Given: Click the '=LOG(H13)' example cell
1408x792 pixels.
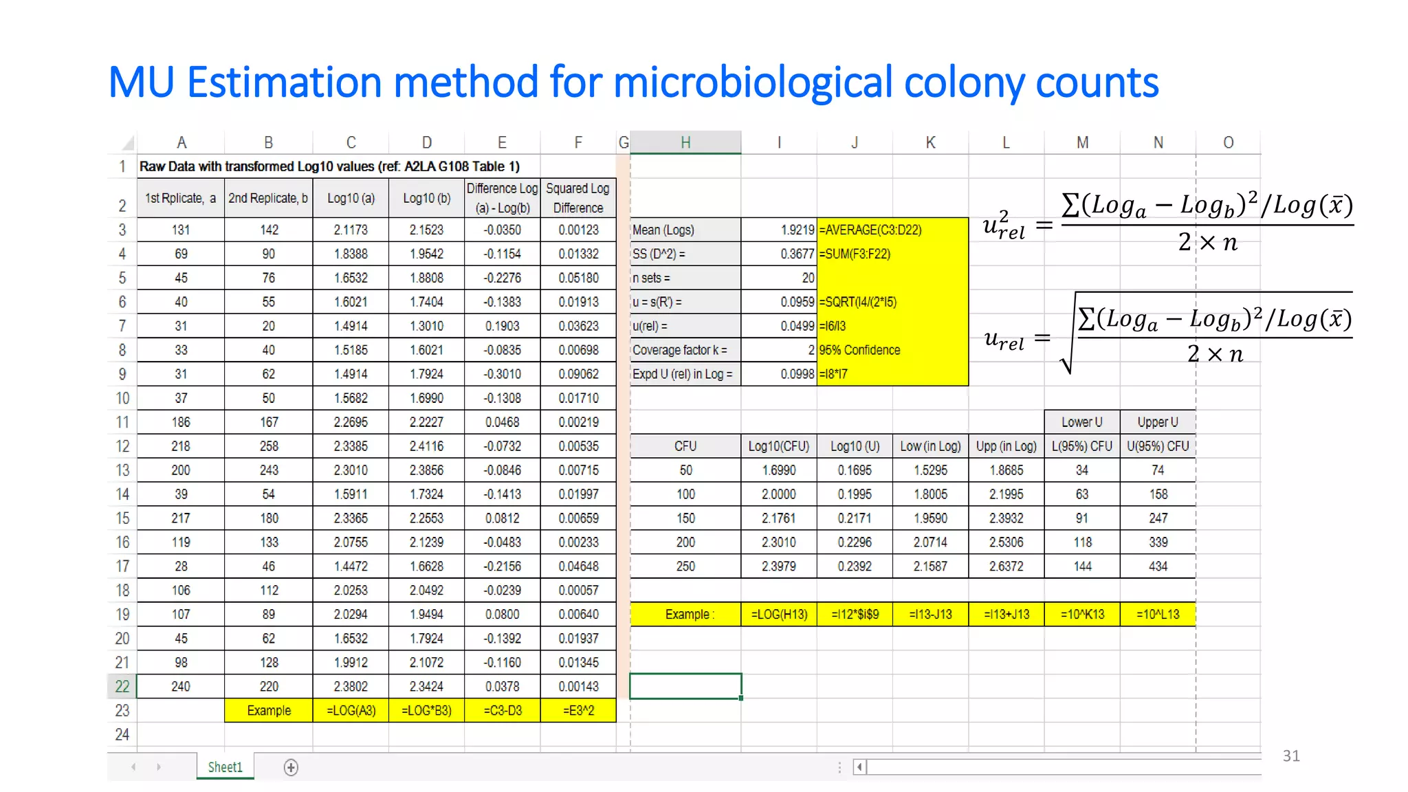Looking at the screenshot, I should (779, 614).
